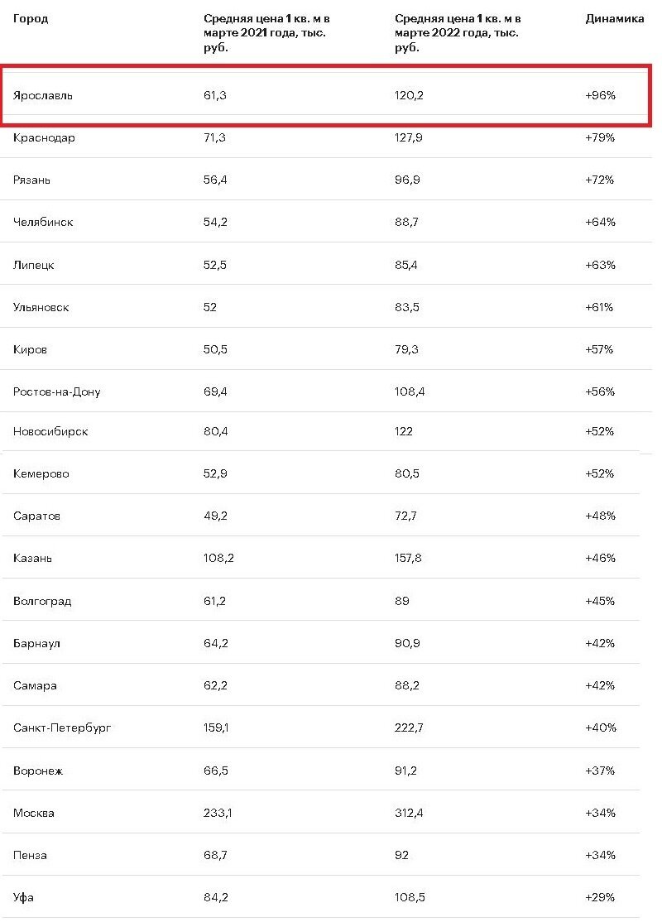Select the Москва 312,4 price value
662x922 pixels.
409,814
